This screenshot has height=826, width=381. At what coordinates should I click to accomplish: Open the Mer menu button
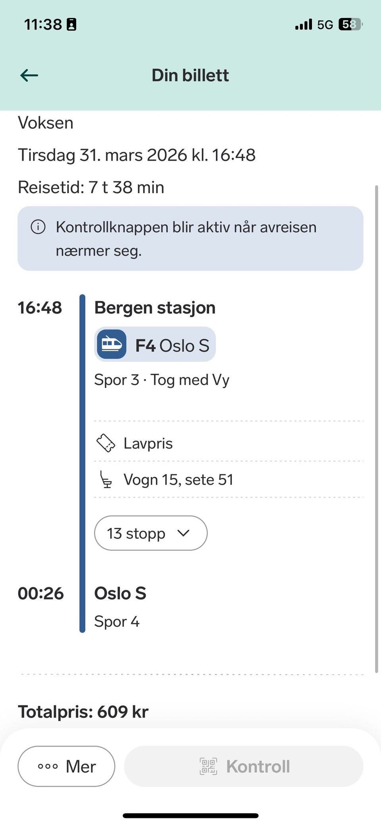pyautogui.click(x=66, y=766)
